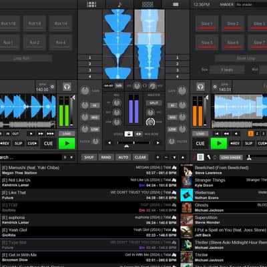
Task: Click left deck triple-arrow seek button
Action: click(50, 133)
